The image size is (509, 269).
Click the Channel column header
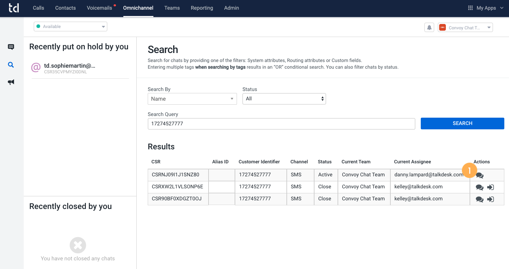[x=299, y=162]
